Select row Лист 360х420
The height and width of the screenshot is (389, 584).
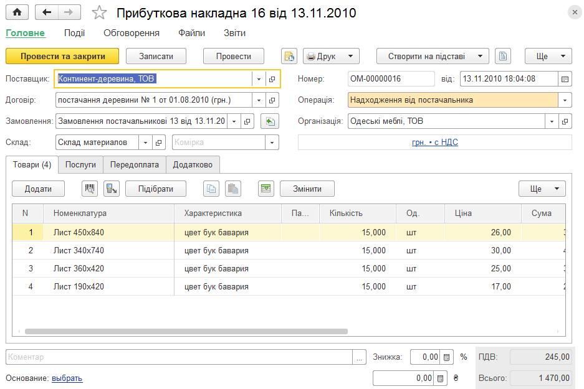pyautogui.click(x=289, y=268)
